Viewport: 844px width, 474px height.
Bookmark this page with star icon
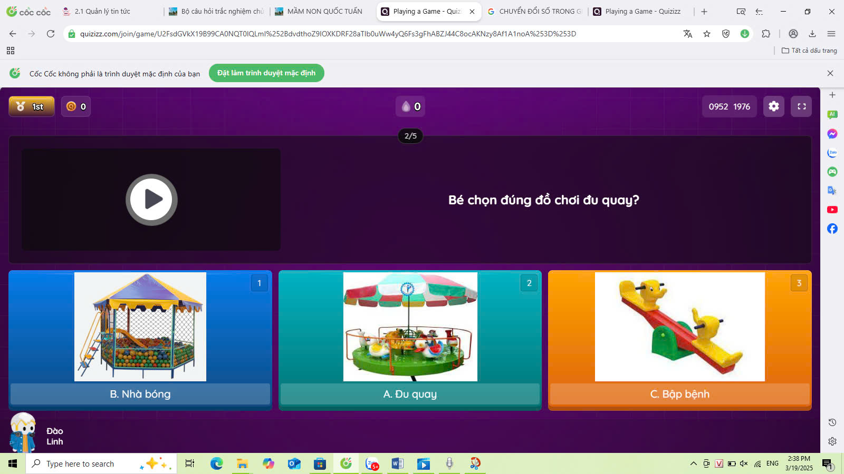(x=707, y=34)
